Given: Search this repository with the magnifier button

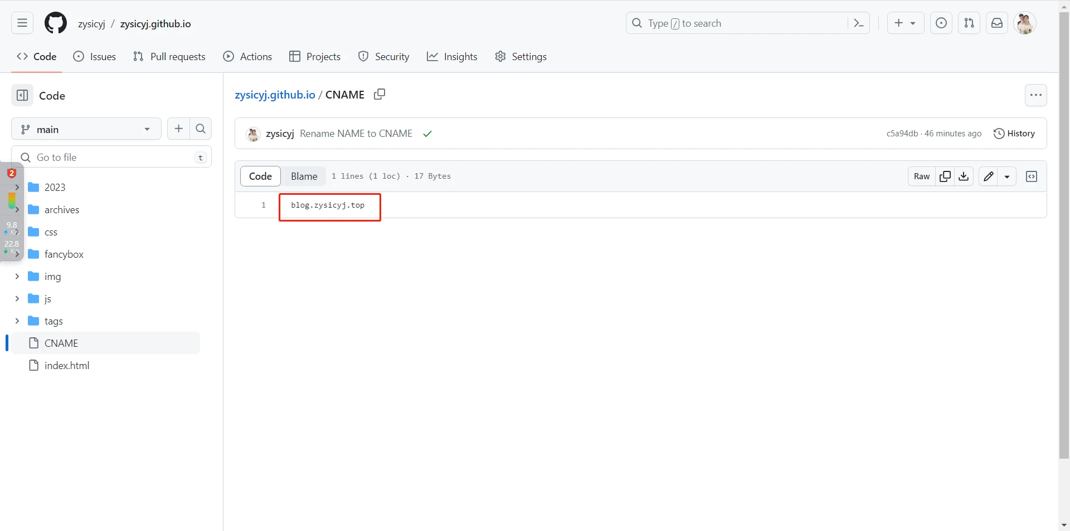Looking at the screenshot, I should pyautogui.click(x=201, y=129).
